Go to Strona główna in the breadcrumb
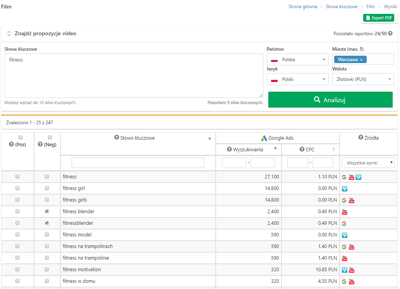Screen dimensions: 400x289 click(x=302, y=7)
